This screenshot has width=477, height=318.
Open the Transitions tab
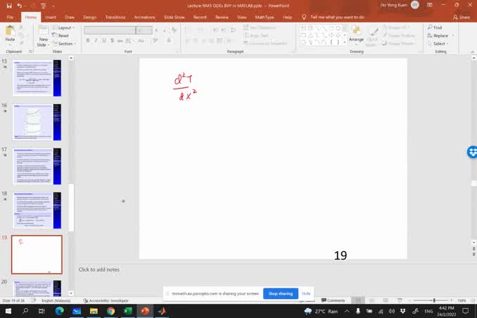coord(115,18)
